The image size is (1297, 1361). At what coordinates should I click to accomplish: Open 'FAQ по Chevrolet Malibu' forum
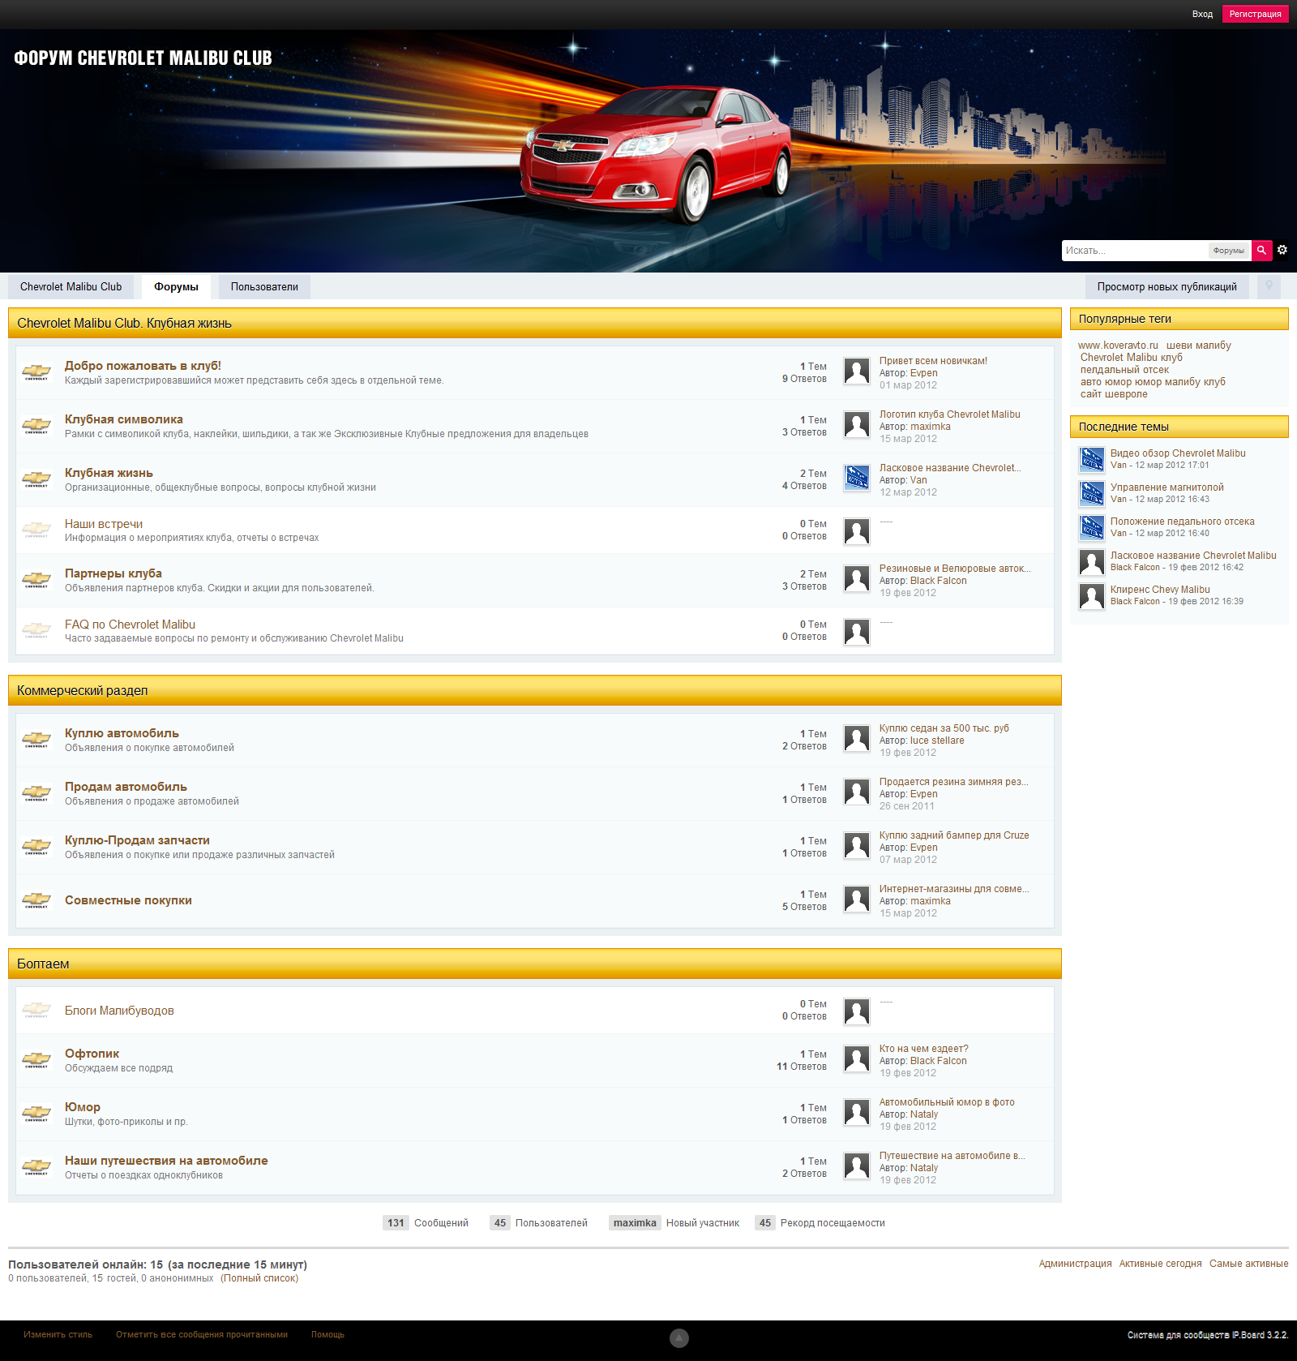pos(130,625)
